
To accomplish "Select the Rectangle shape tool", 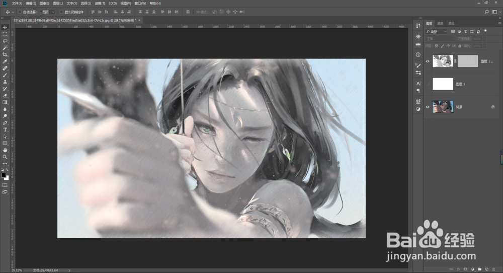I will (x=5, y=143).
